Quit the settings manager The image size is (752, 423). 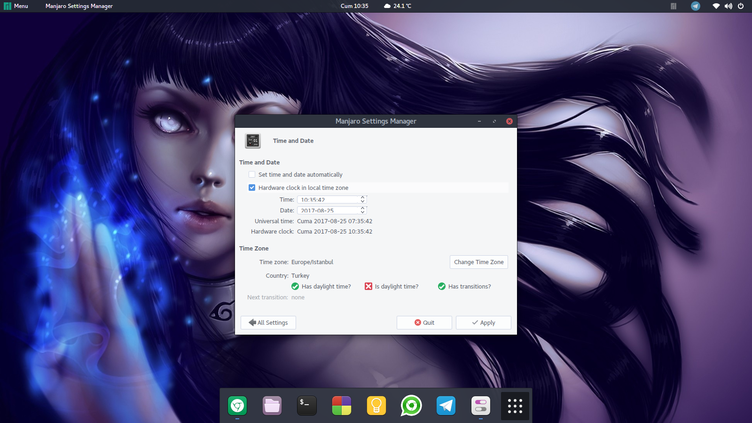click(x=424, y=322)
